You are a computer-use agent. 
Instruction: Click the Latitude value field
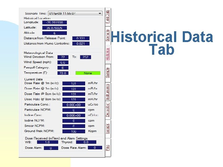click(x=55, y=28)
